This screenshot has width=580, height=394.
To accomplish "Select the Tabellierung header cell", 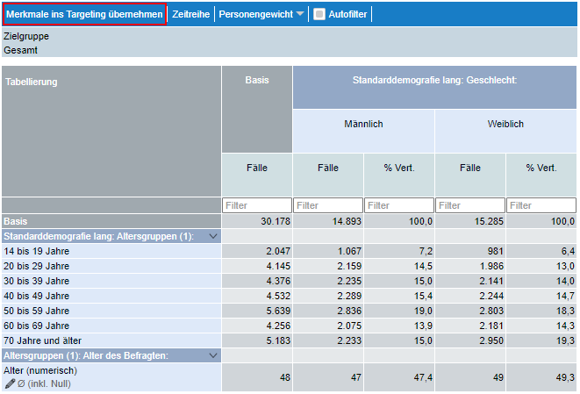I will [x=111, y=131].
